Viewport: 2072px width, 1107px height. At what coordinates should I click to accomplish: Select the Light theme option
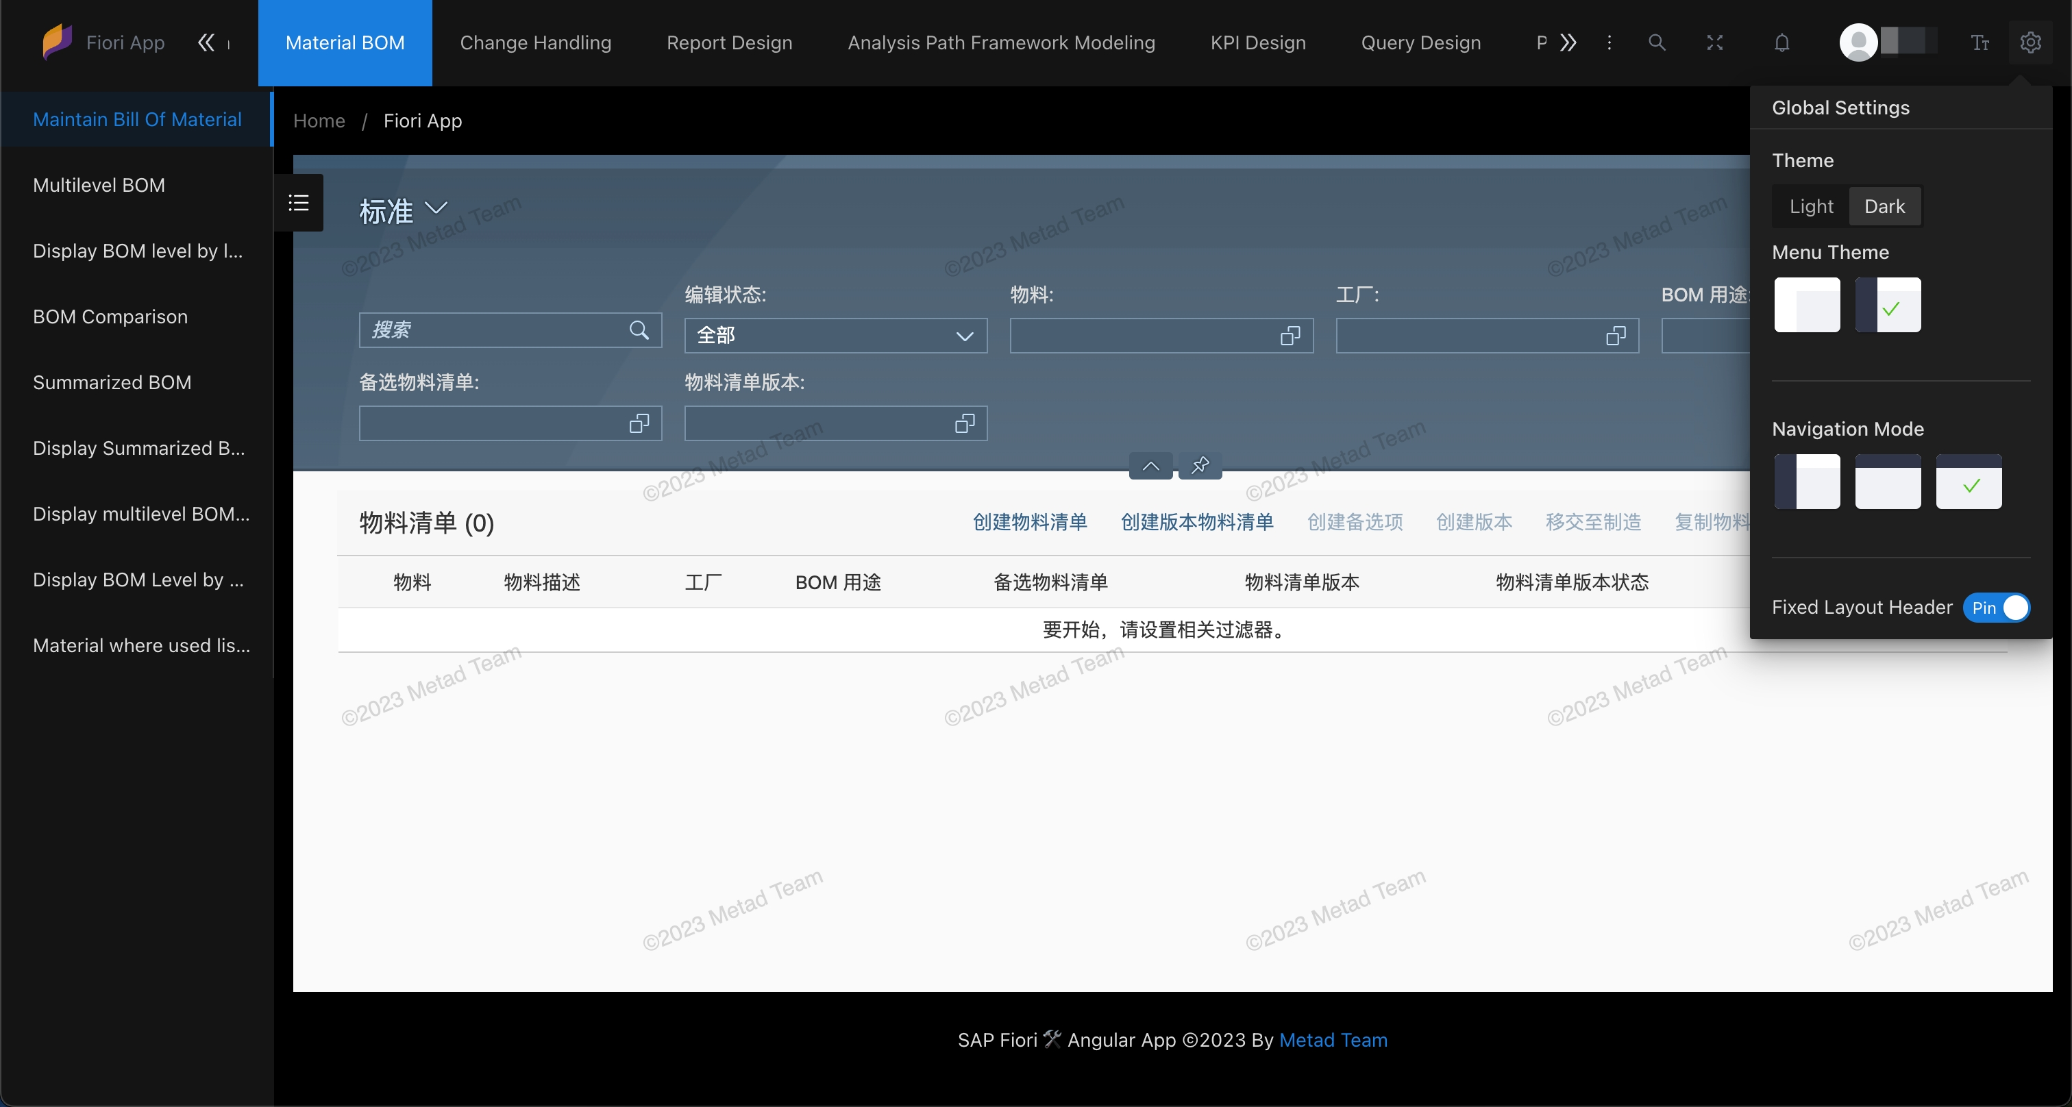pos(1810,206)
